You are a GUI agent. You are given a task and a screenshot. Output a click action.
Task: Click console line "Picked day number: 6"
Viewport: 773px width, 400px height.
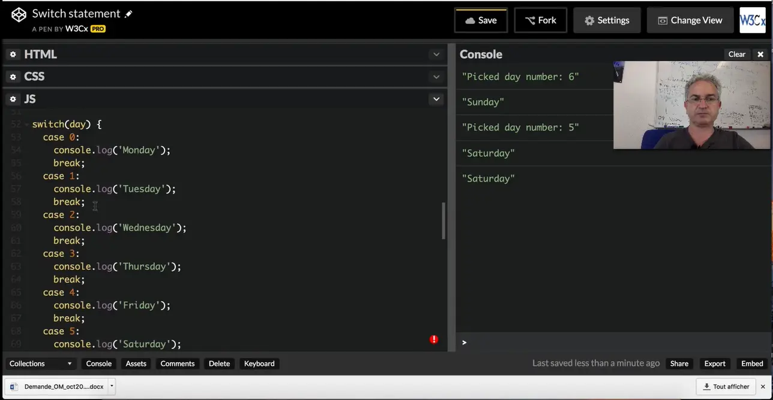pos(520,77)
